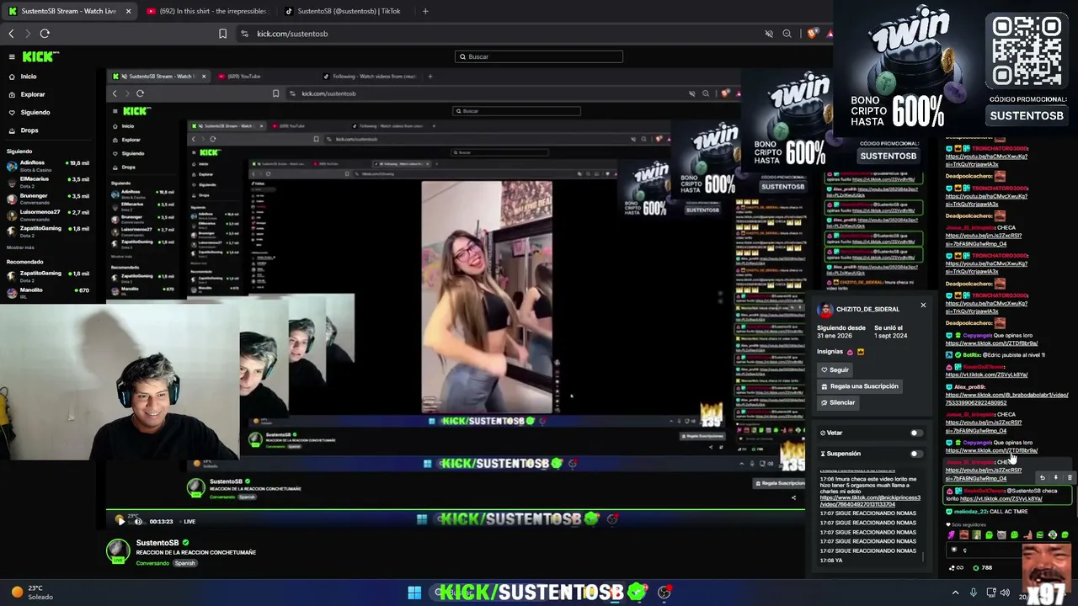Viewport: 1078px width, 606px height.
Task: Click Regala una Suscripción button
Action: (x=860, y=386)
